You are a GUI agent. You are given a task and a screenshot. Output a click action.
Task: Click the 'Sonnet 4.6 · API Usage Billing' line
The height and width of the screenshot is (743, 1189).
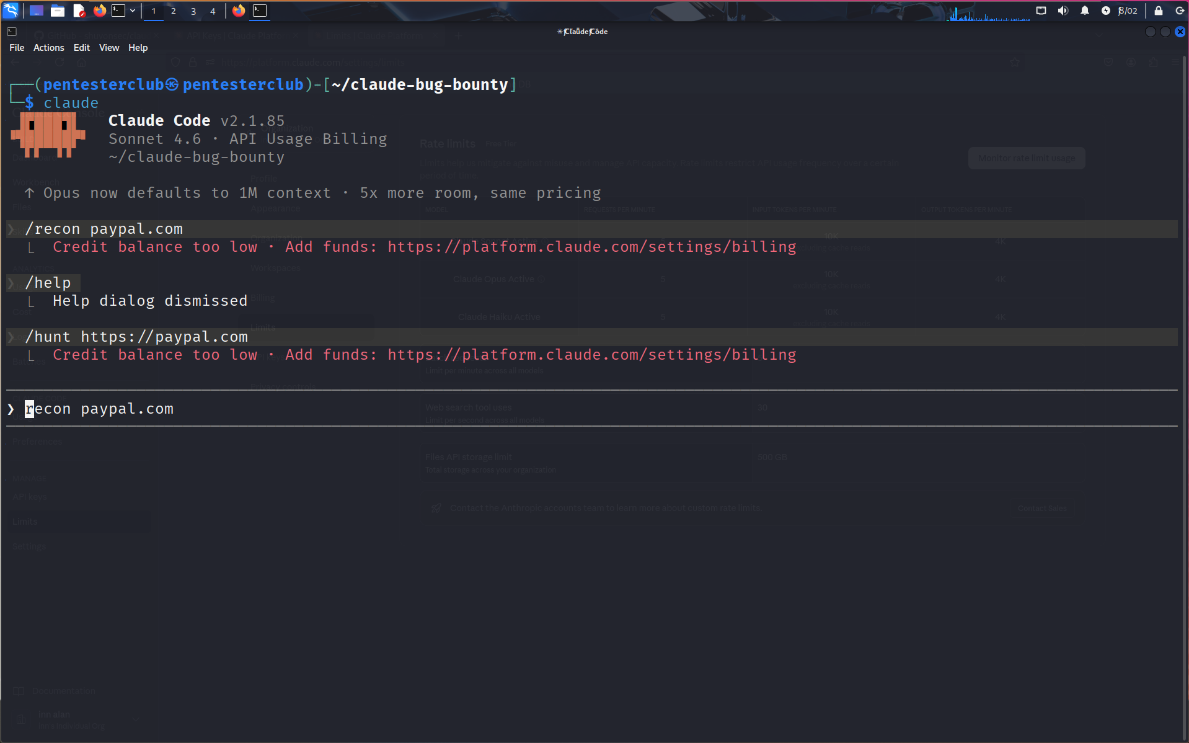(248, 139)
